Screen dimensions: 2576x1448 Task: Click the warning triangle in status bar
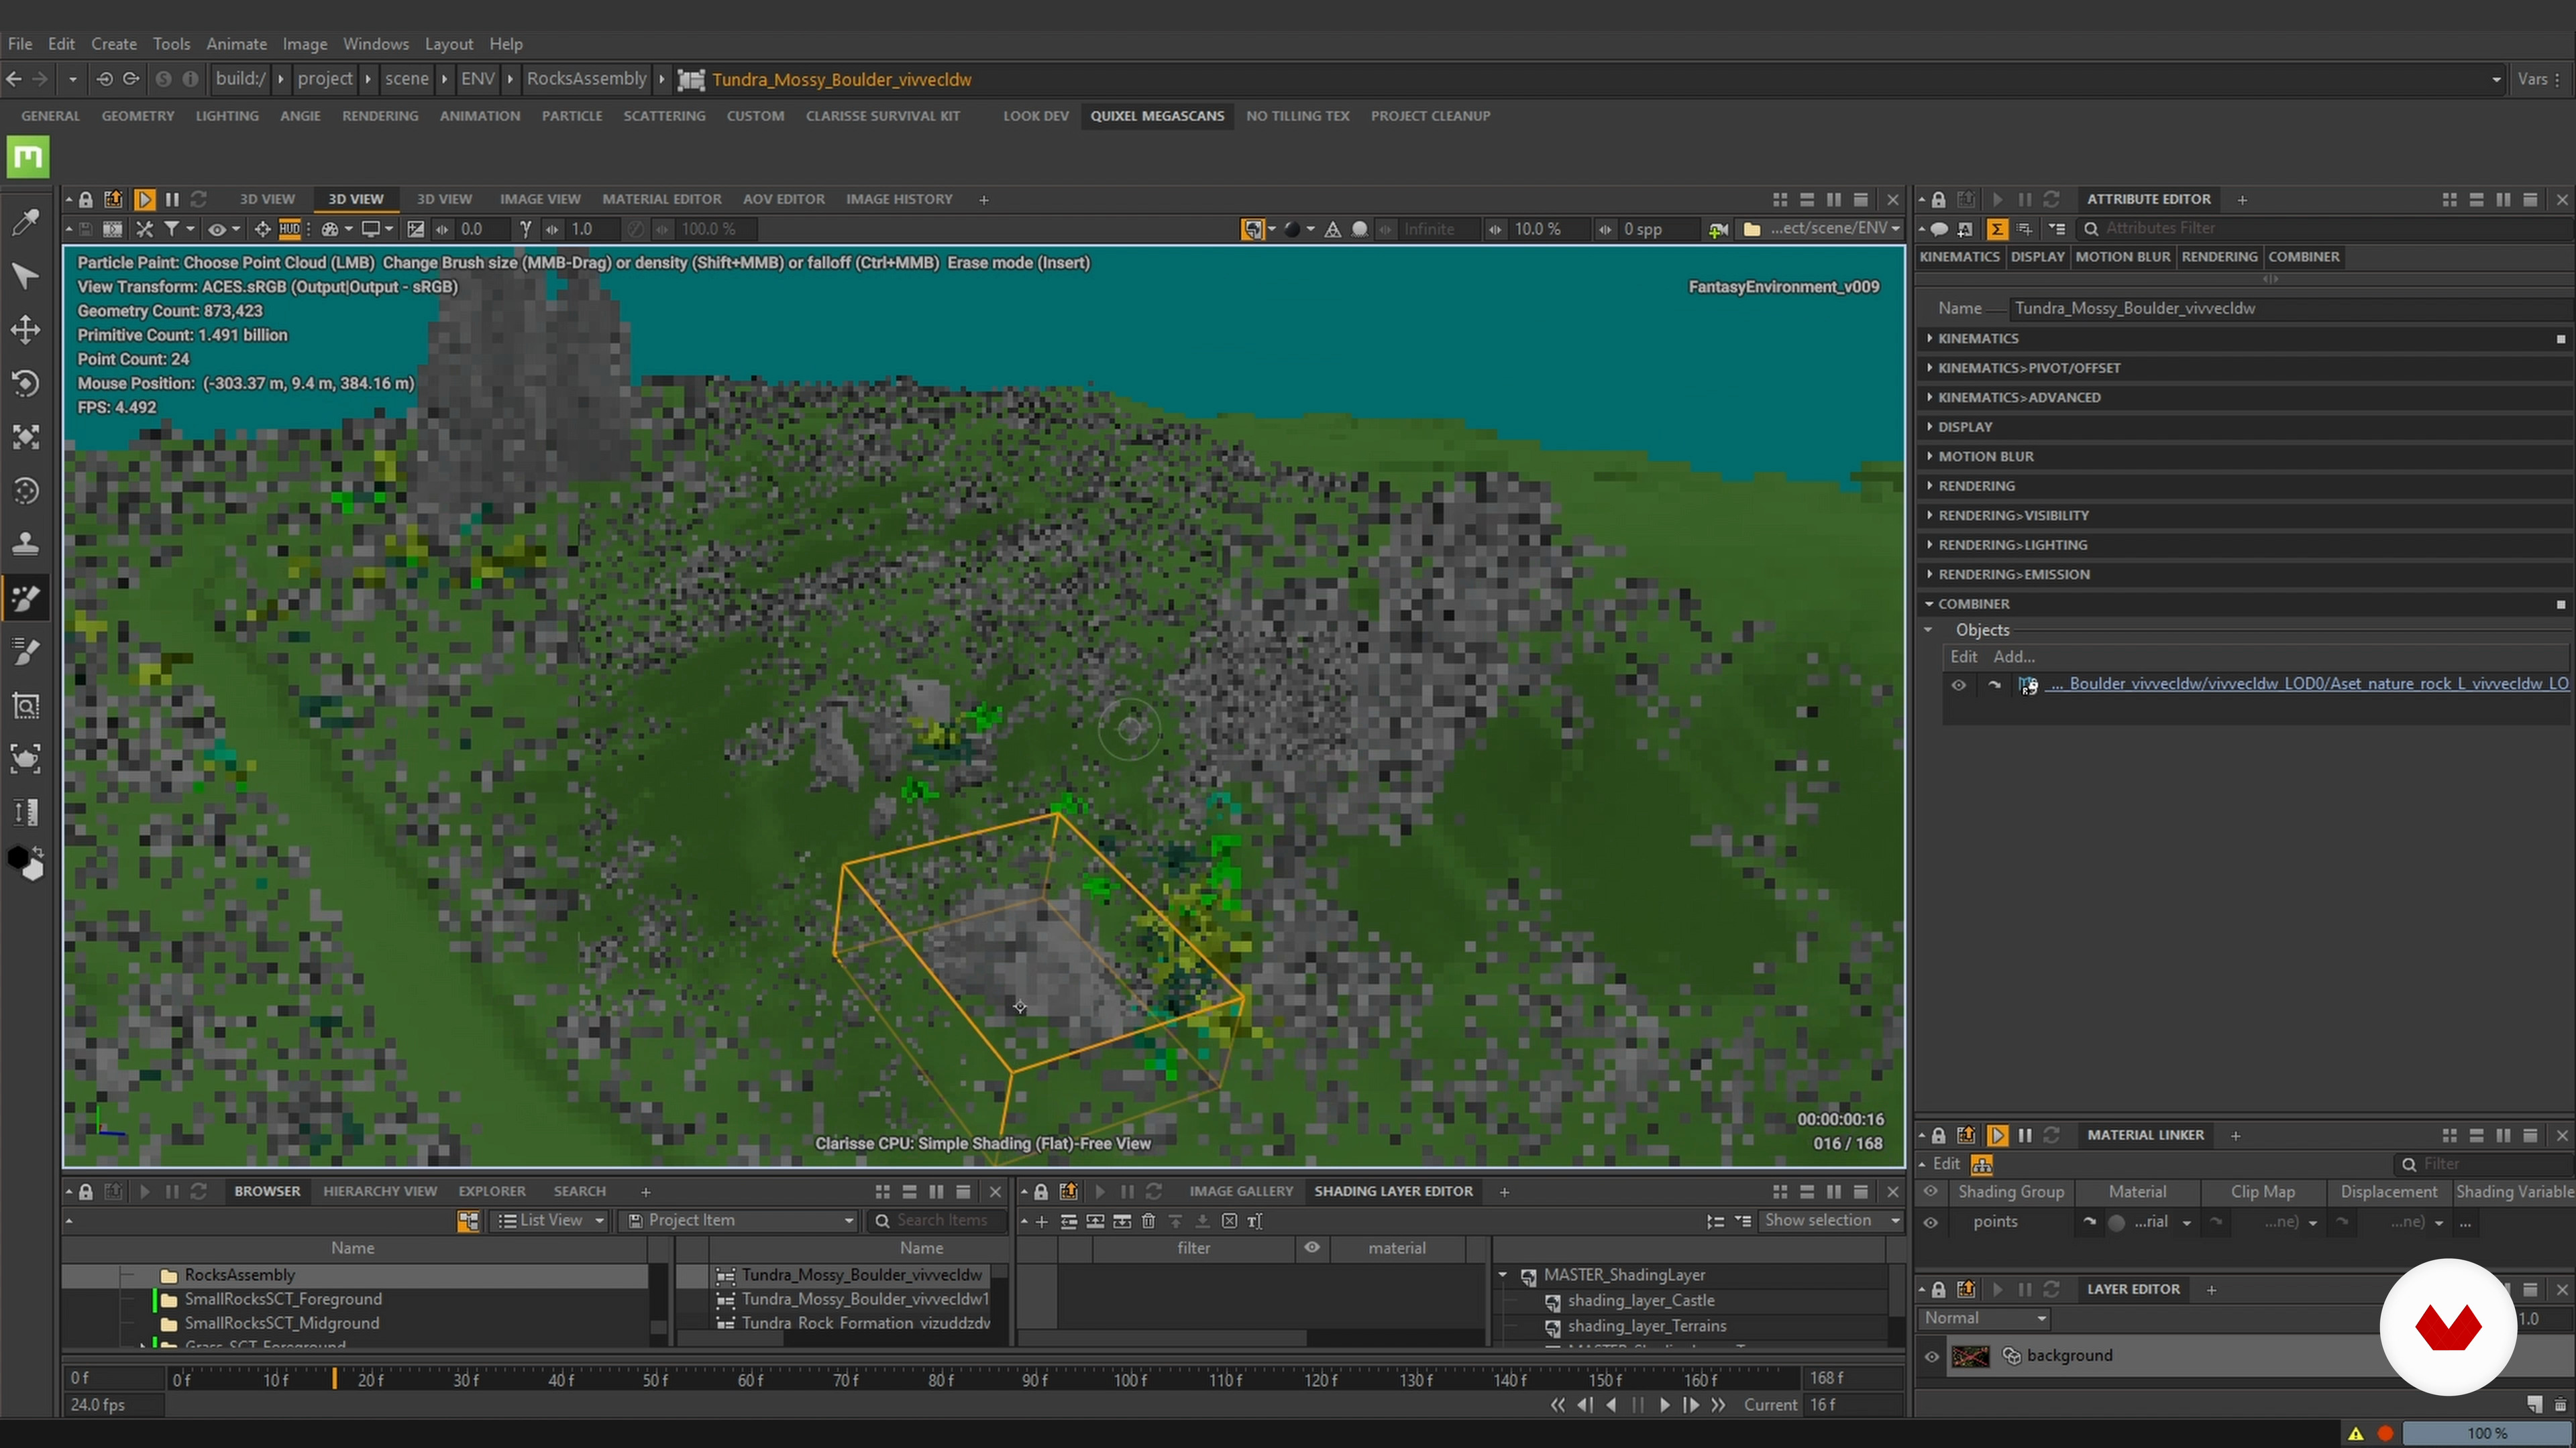pyautogui.click(x=2356, y=1434)
